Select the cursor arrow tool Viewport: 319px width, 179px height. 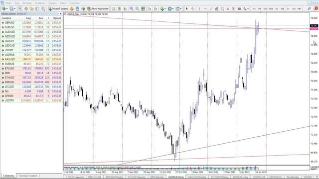click(x=186, y=9)
